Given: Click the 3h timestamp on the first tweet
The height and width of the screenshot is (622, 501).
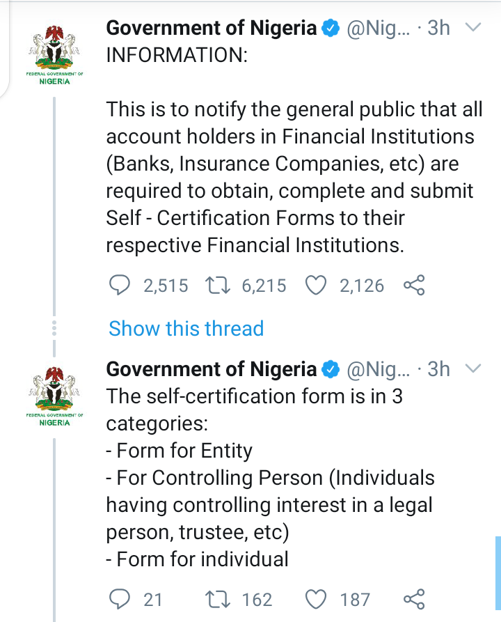Looking at the screenshot, I should (438, 29).
